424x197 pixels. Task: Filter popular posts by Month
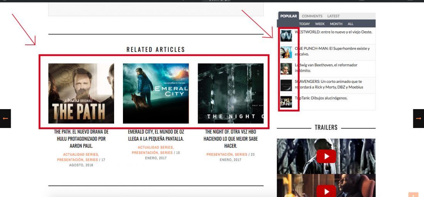click(336, 24)
